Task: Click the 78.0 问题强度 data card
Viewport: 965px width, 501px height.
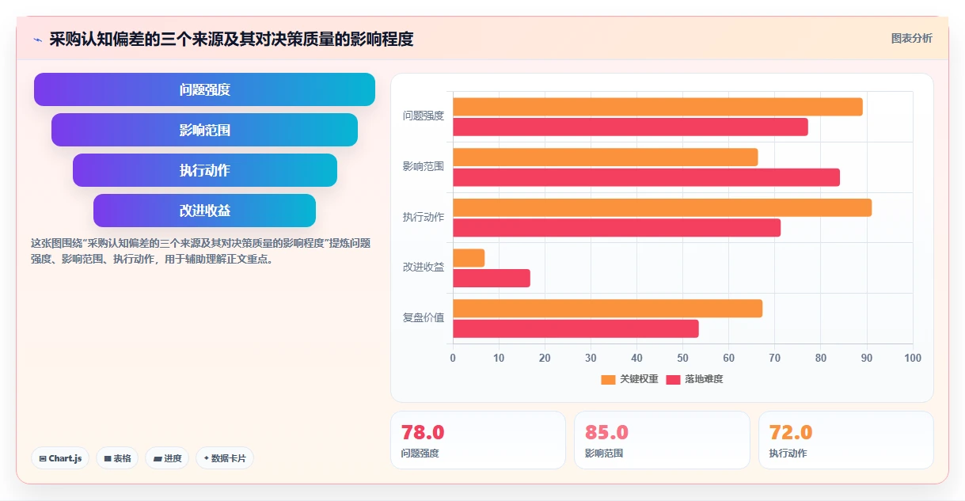Action: click(478, 440)
